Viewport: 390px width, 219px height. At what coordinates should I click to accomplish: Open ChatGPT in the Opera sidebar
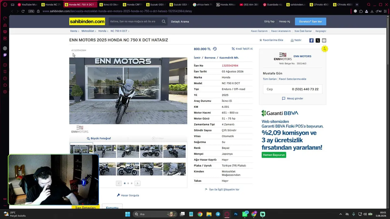5,48
